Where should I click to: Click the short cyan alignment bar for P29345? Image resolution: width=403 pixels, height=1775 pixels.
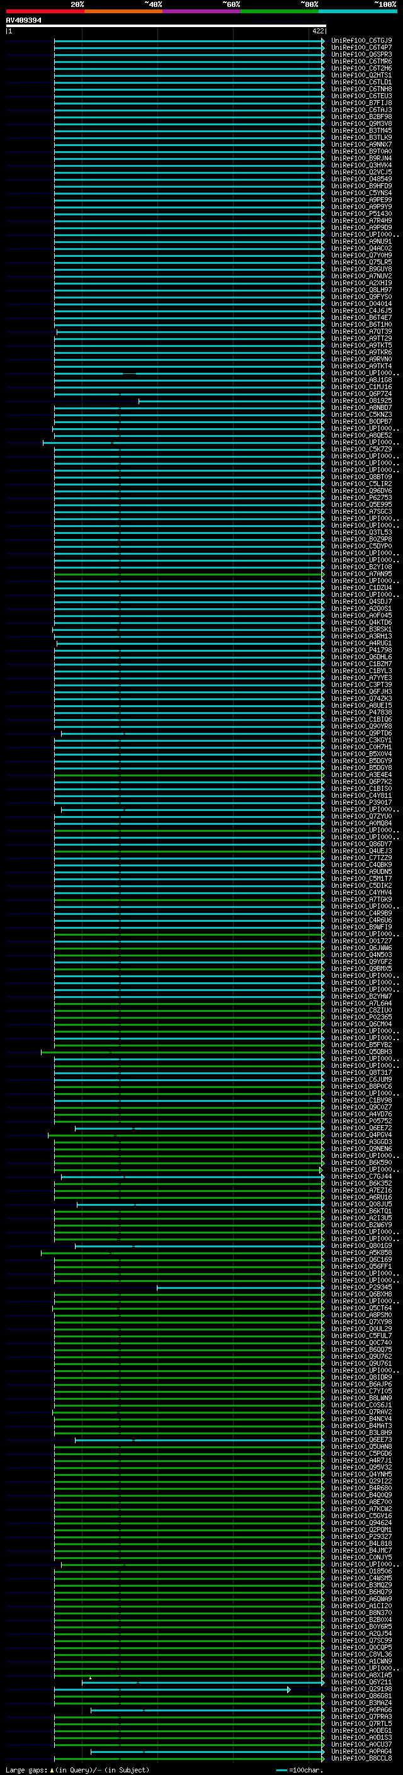[x=241, y=1287]
